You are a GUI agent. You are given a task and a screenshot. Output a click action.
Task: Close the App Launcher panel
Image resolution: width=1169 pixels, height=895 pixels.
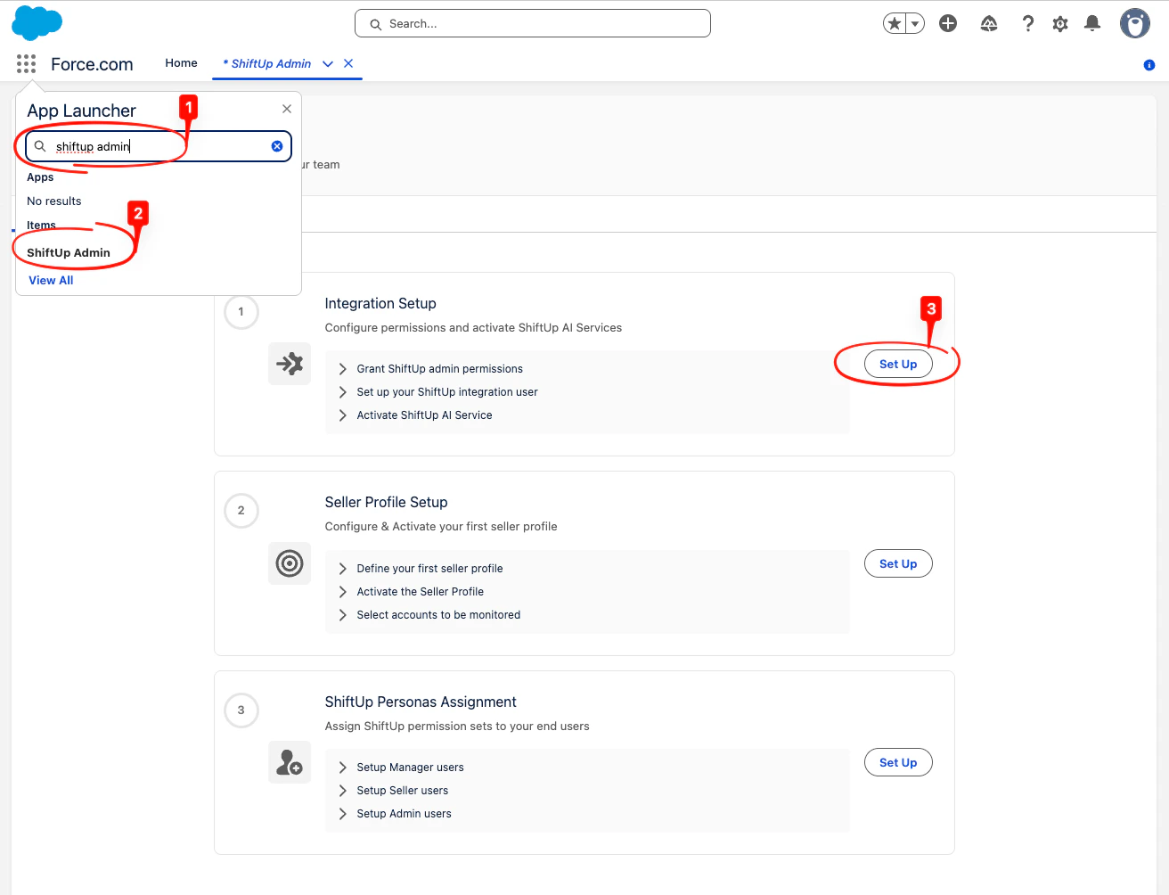tap(287, 109)
